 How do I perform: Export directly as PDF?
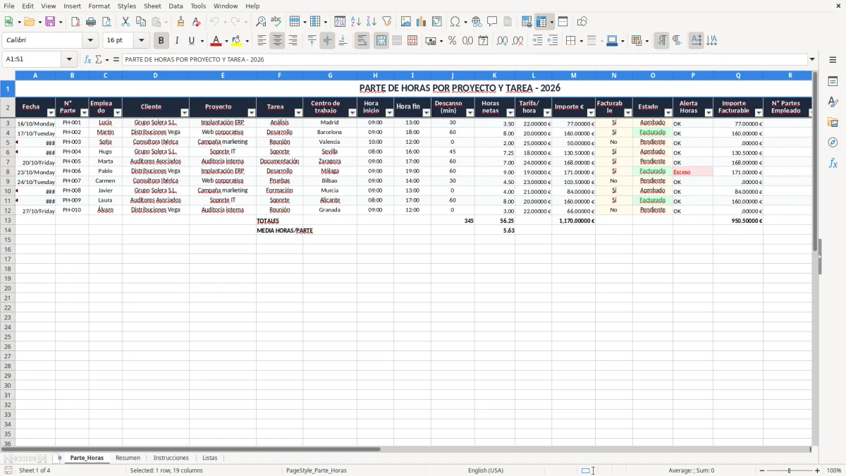tap(75, 22)
